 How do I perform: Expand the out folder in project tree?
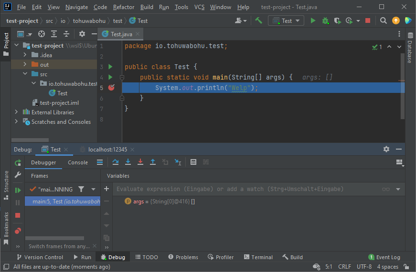25,65
